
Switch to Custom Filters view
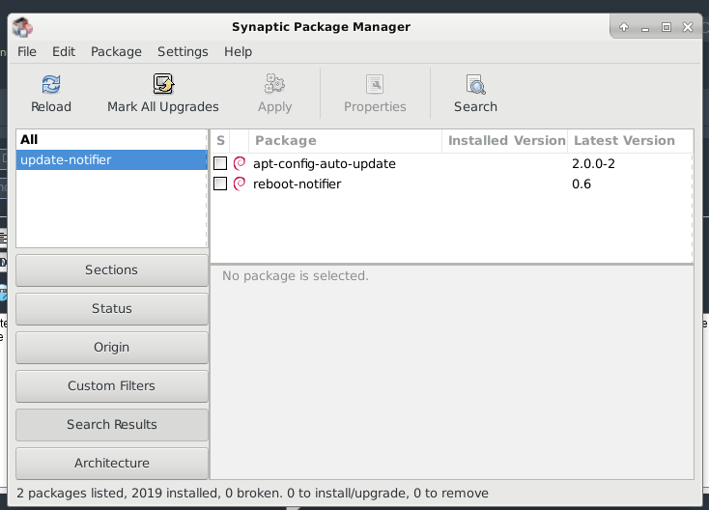click(x=112, y=386)
